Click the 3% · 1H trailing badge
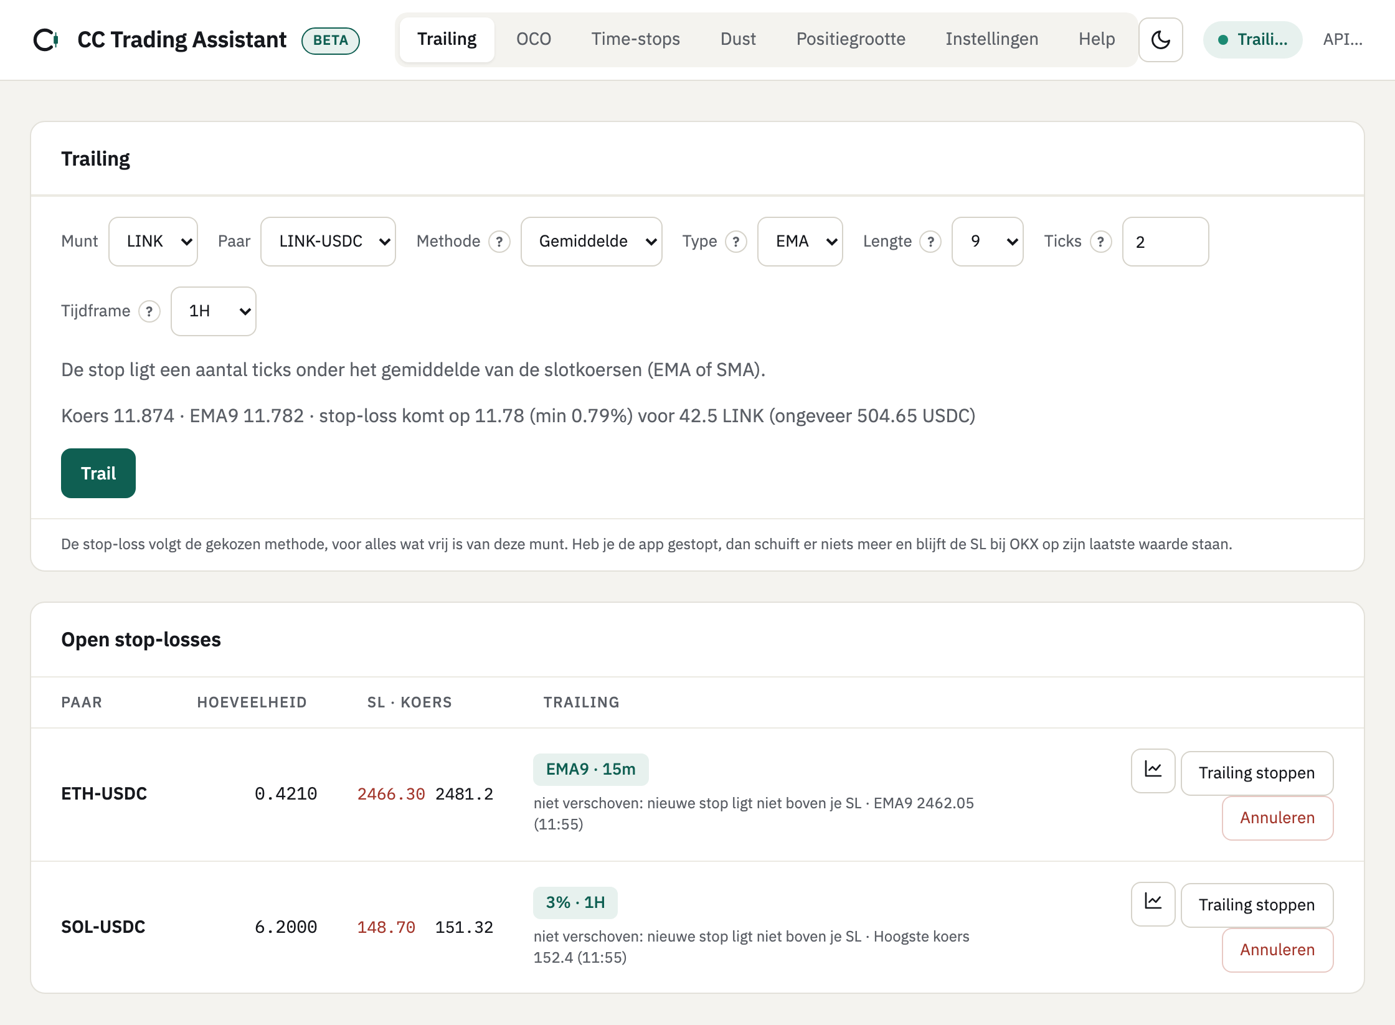 coord(575,902)
